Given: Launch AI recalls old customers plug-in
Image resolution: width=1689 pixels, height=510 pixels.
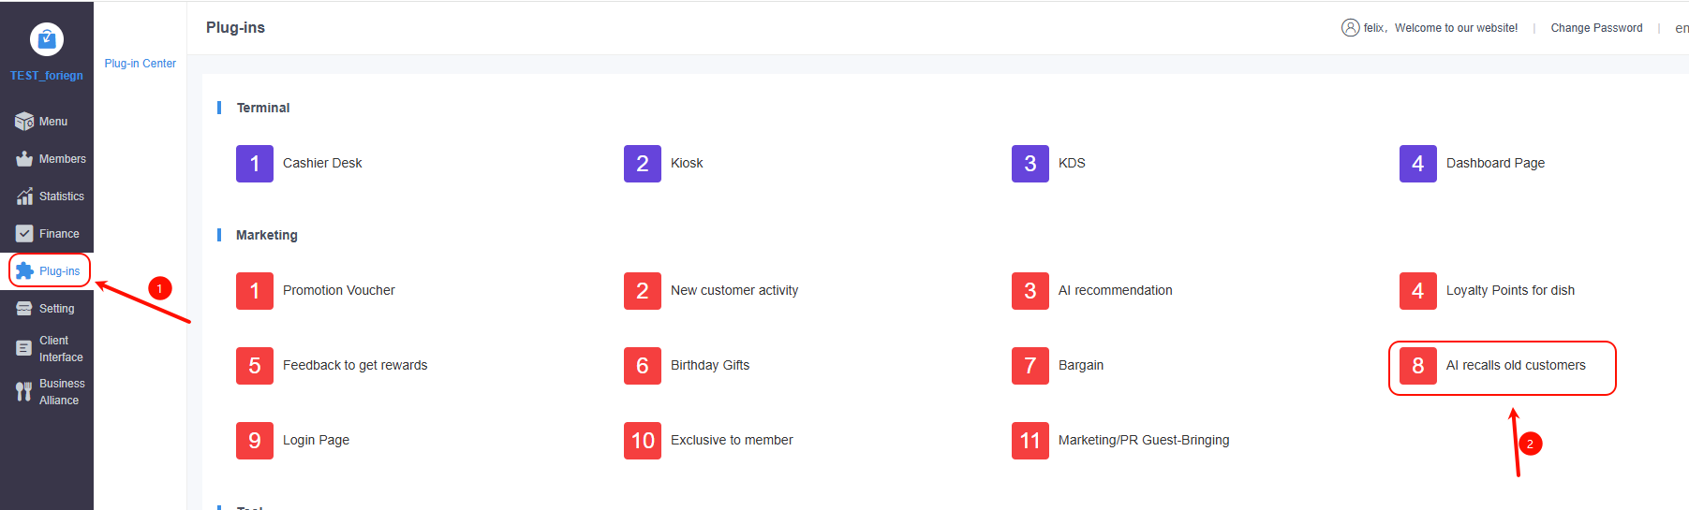Looking at the screenshot, I should click(x=1515, y=366).
